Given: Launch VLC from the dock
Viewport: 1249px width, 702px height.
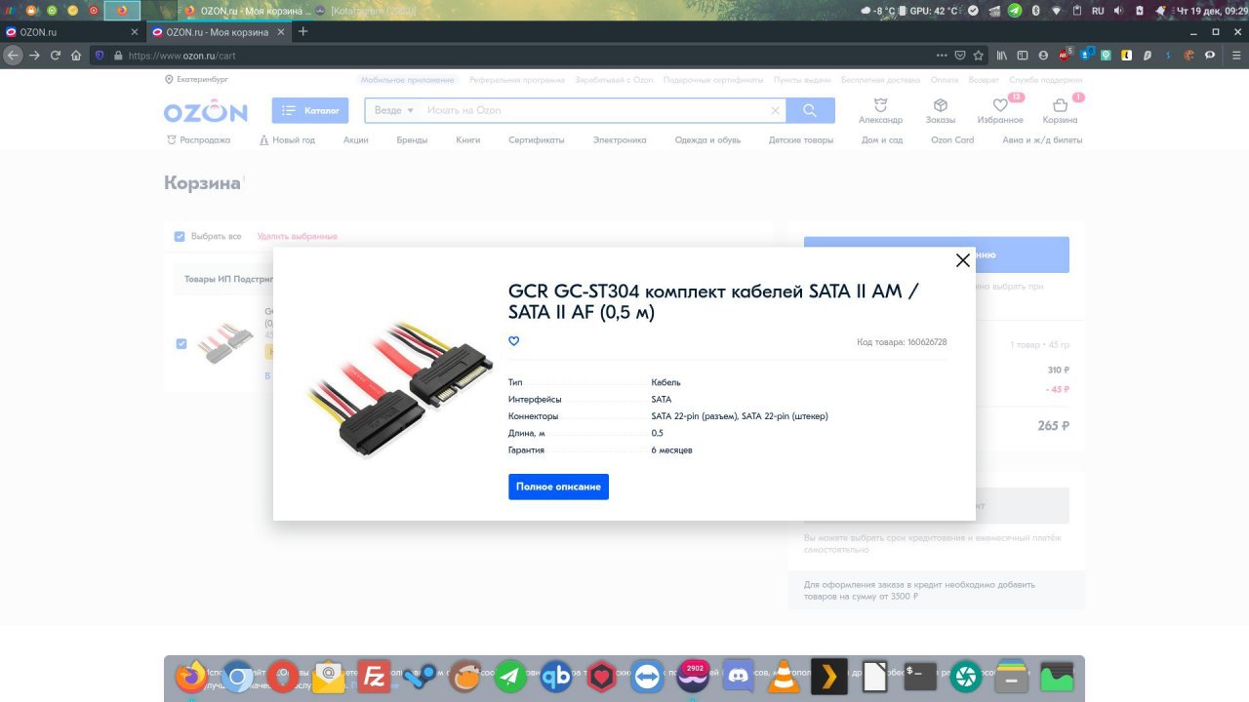Looking at the screenshot, I should click(x=784, y=676).
